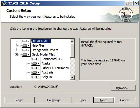This screenshot has height=108, width=140.
Task: Click the install path C:\HYPACK 2016\
Action: click(46, 87)
